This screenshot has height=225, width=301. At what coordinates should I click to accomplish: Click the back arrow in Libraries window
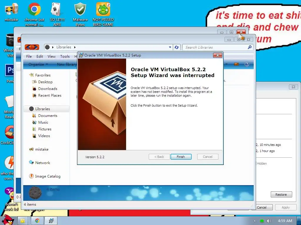coord(28,47)
